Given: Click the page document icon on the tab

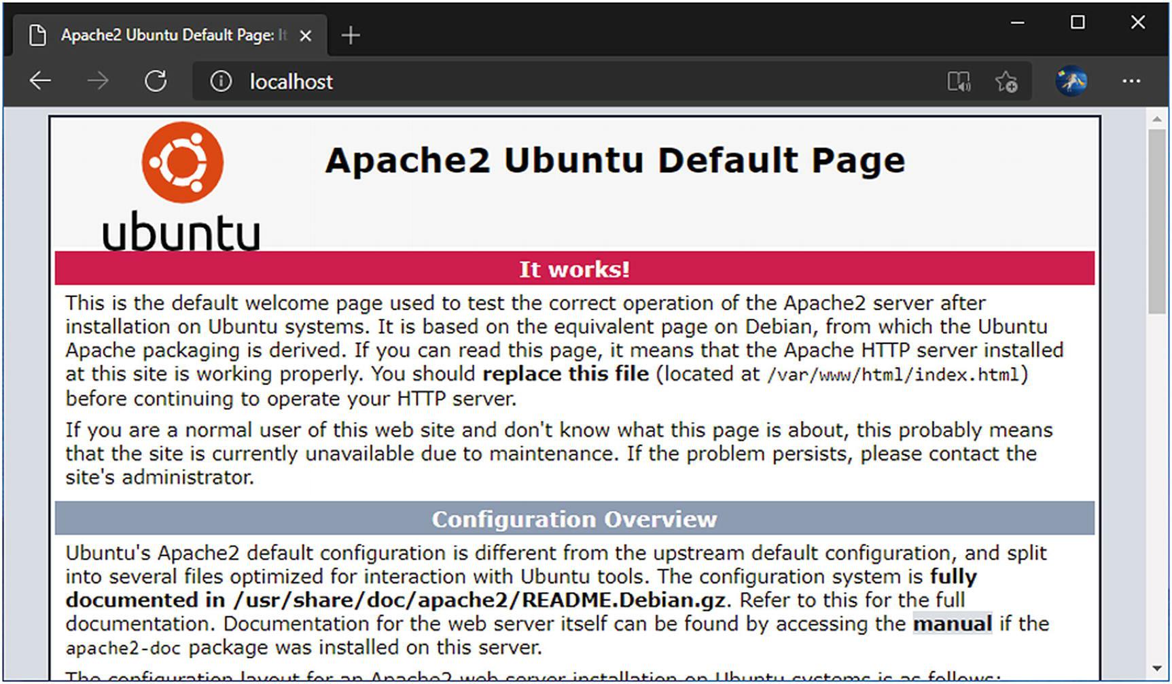Looking at the screenshot, I should tap(38, 35).
